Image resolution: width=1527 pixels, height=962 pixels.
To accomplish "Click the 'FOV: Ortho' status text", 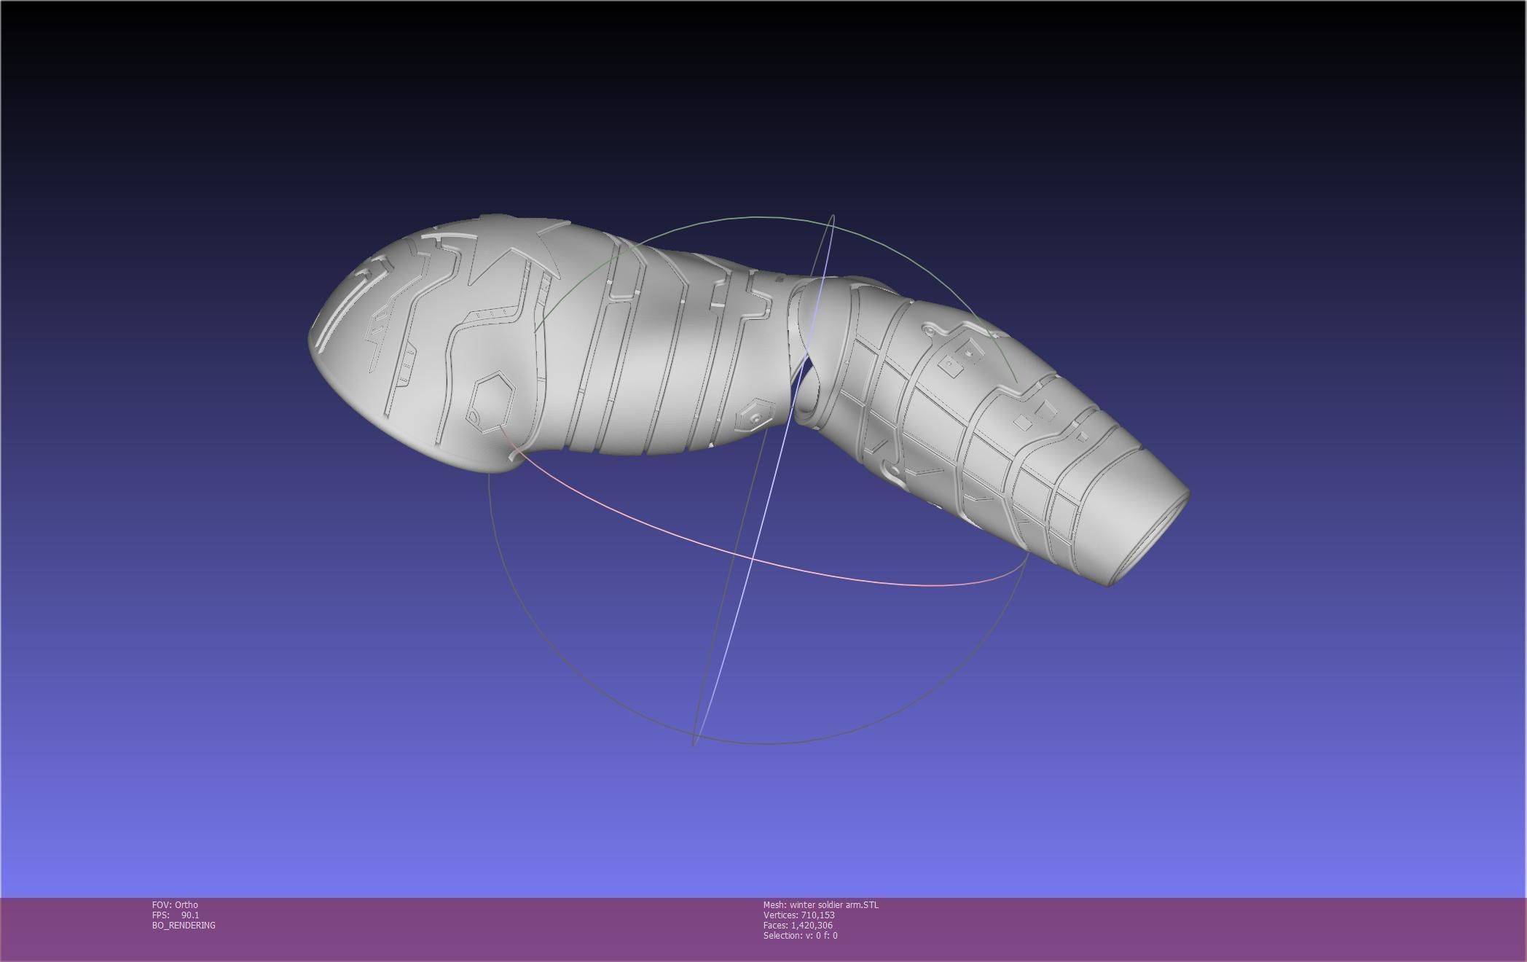I will (x=175, y=904).
